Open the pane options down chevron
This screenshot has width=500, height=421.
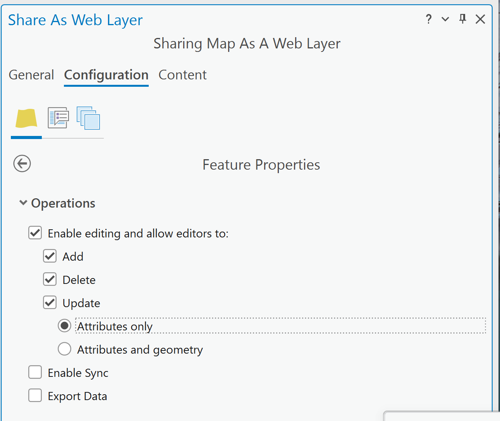[445, 19]
